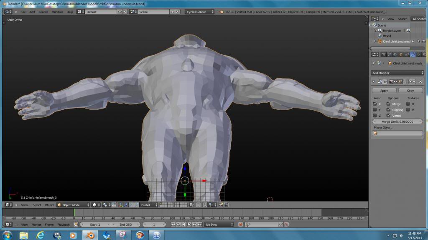This screenshot has width=428, height=240.
Task: Click the Copy modifier button
Action: 410,91
